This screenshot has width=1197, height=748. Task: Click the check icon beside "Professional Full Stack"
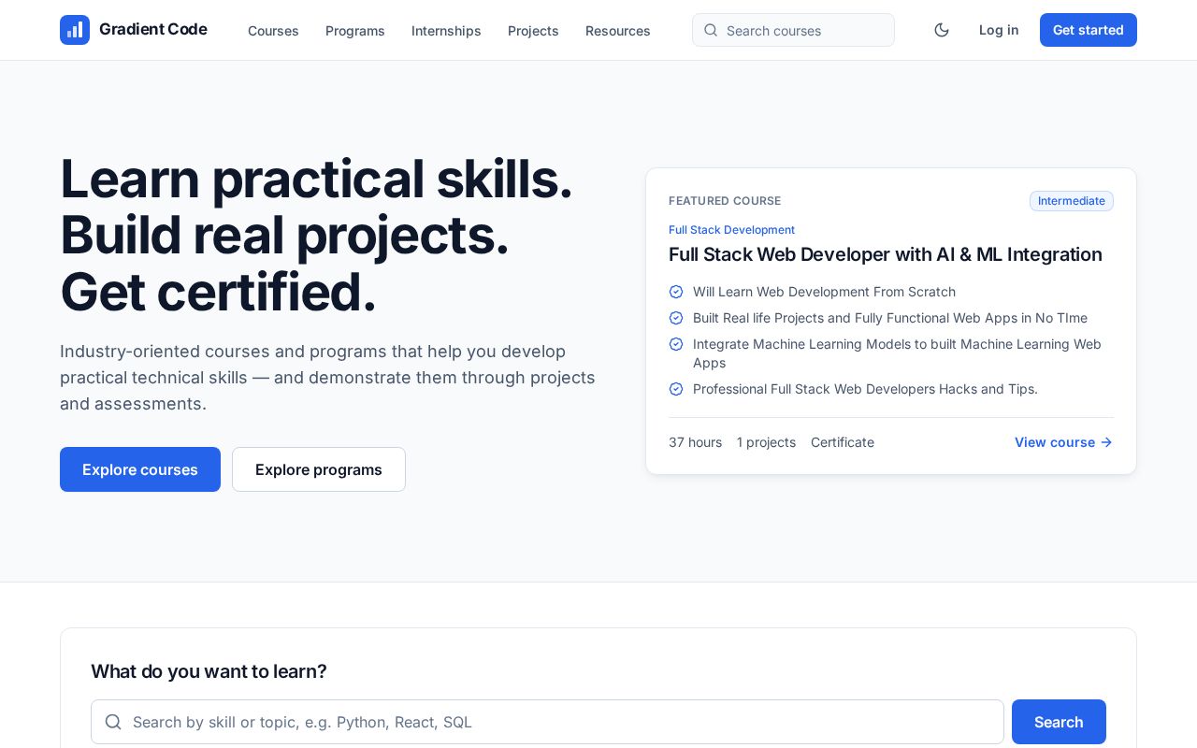(x=676, y=389)
